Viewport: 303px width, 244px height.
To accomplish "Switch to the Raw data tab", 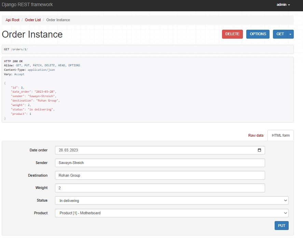I will click(256, 135).
